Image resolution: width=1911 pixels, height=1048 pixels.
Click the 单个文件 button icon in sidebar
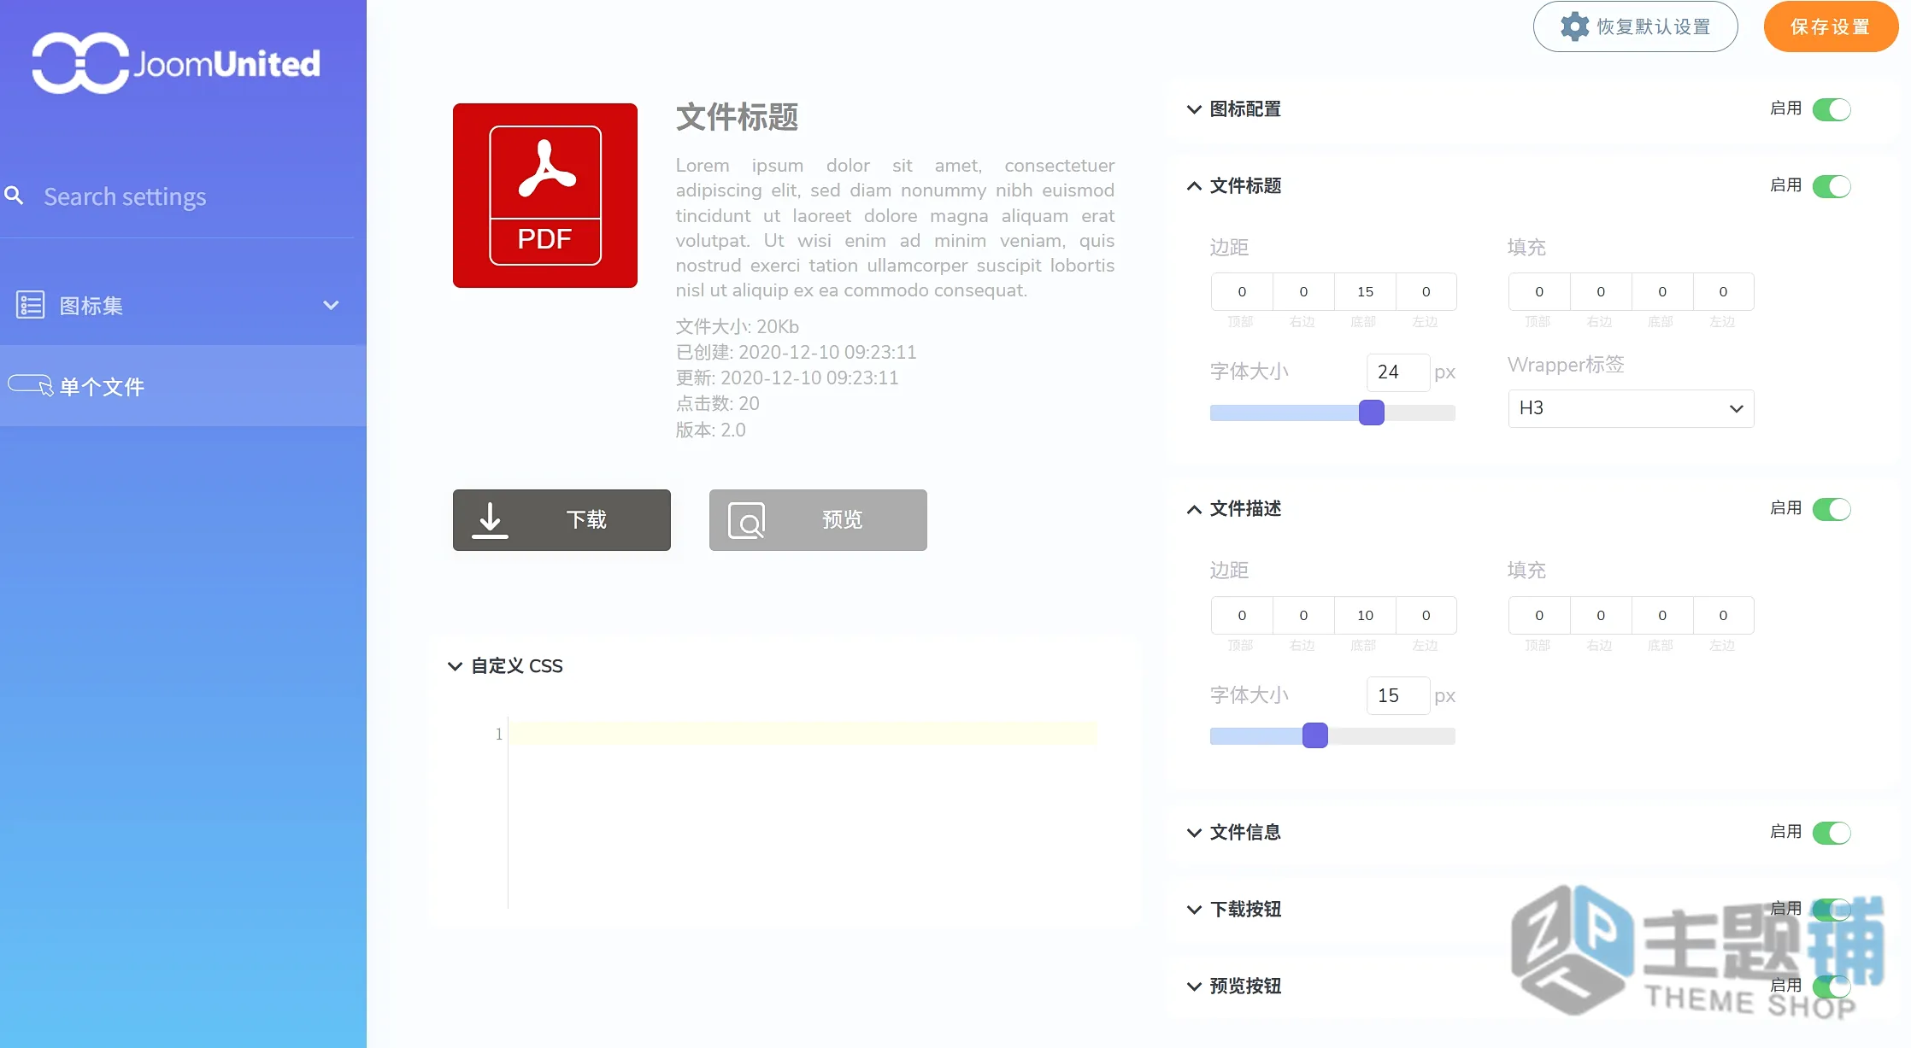tap(31, 386)
